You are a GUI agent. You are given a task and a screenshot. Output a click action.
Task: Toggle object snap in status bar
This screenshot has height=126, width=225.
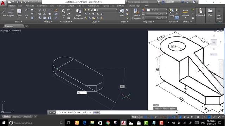pos(173,117)
